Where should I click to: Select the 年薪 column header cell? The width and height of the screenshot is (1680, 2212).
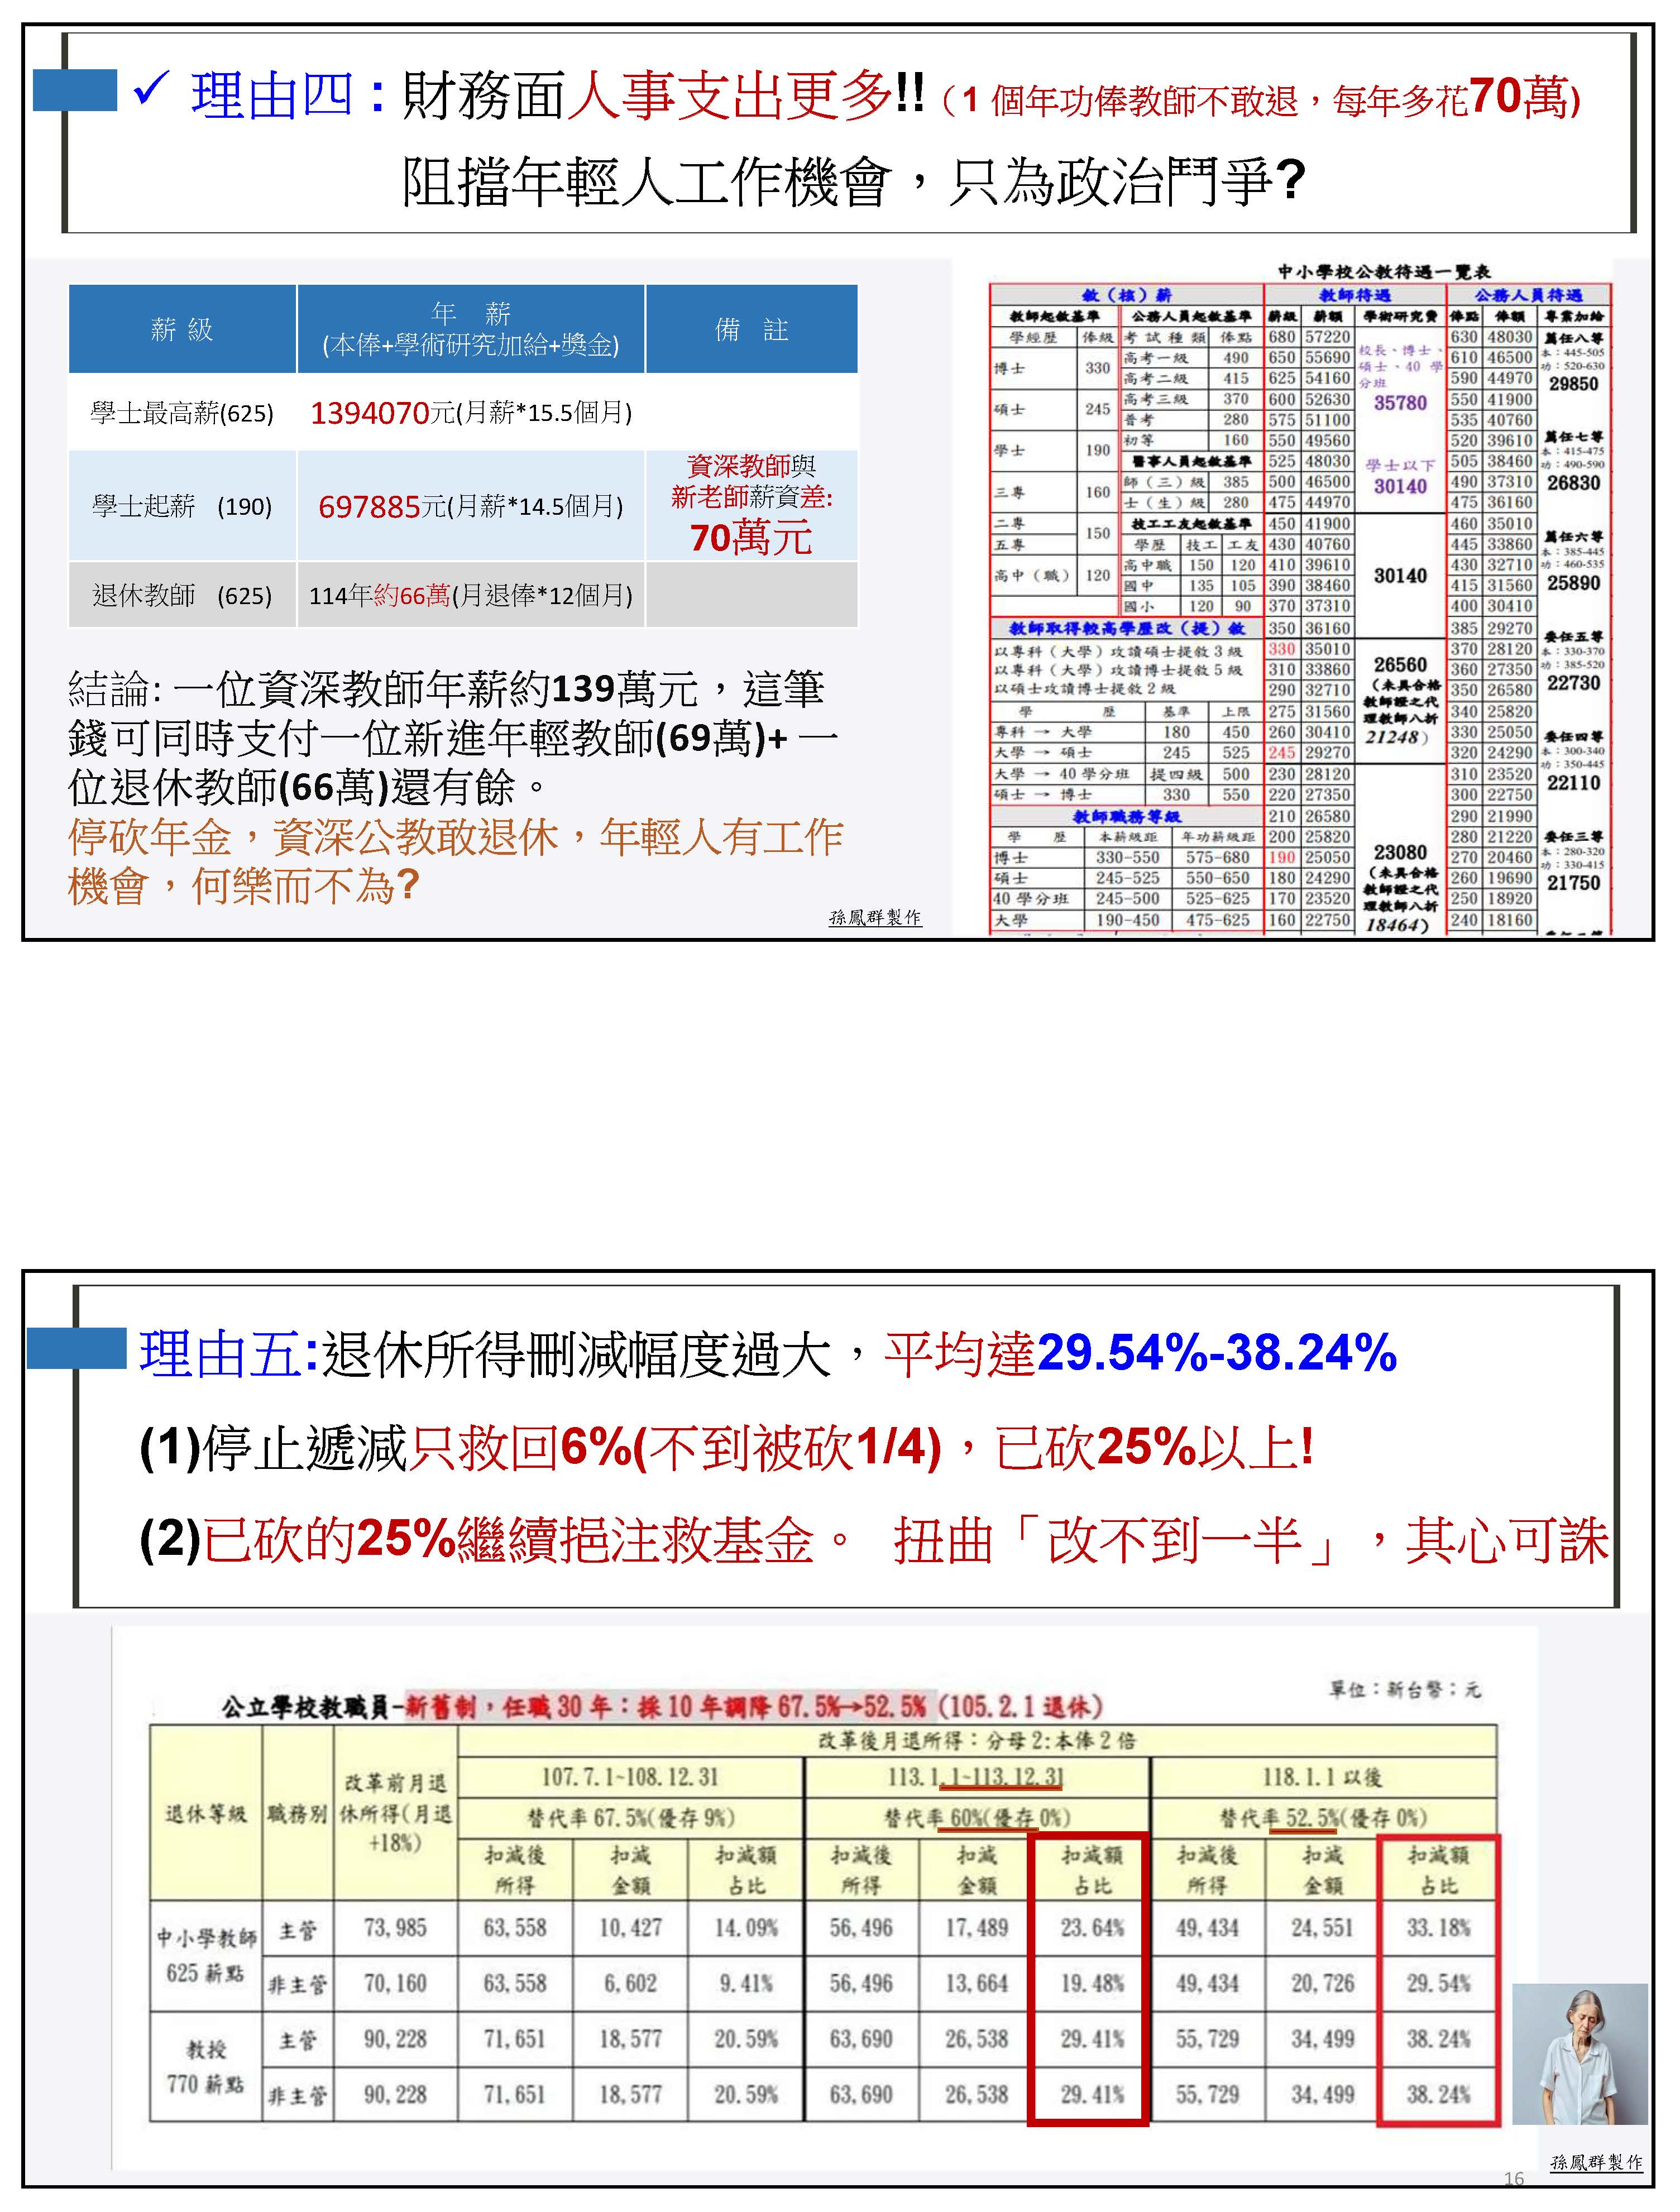pos(470,329)
